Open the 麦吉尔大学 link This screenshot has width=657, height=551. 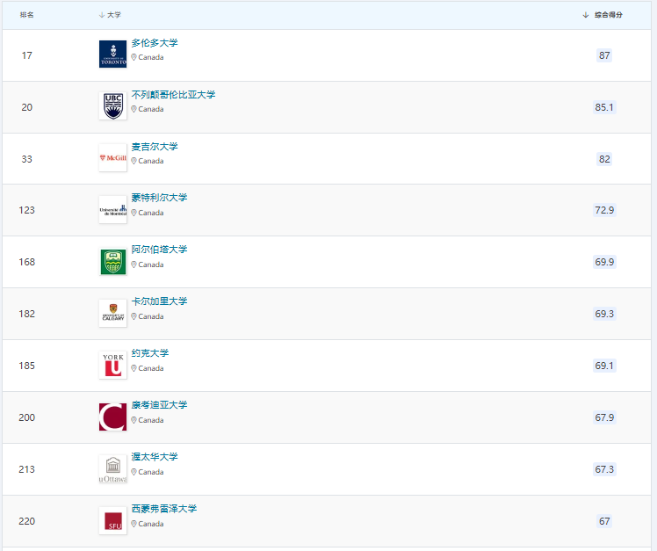pos(155,147)
